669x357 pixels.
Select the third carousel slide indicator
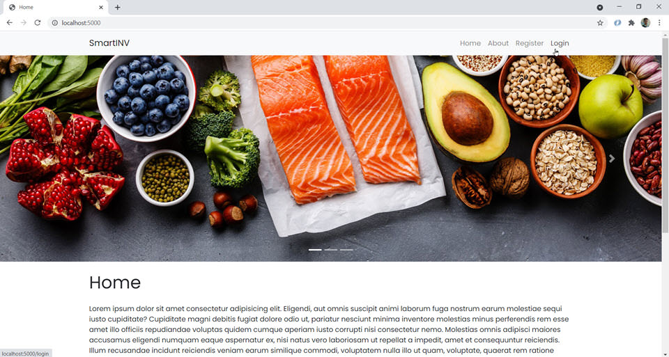pyautogui.click(x=346, y=250)
